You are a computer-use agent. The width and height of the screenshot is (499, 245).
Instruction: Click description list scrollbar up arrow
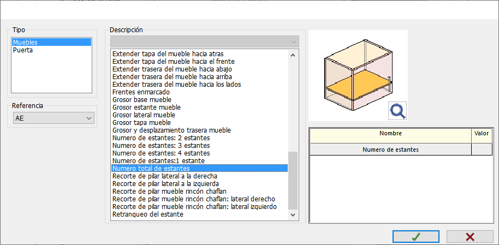click(293, 55)
